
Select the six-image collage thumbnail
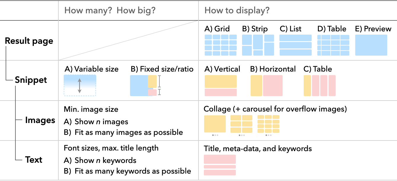tap(241, 124)
